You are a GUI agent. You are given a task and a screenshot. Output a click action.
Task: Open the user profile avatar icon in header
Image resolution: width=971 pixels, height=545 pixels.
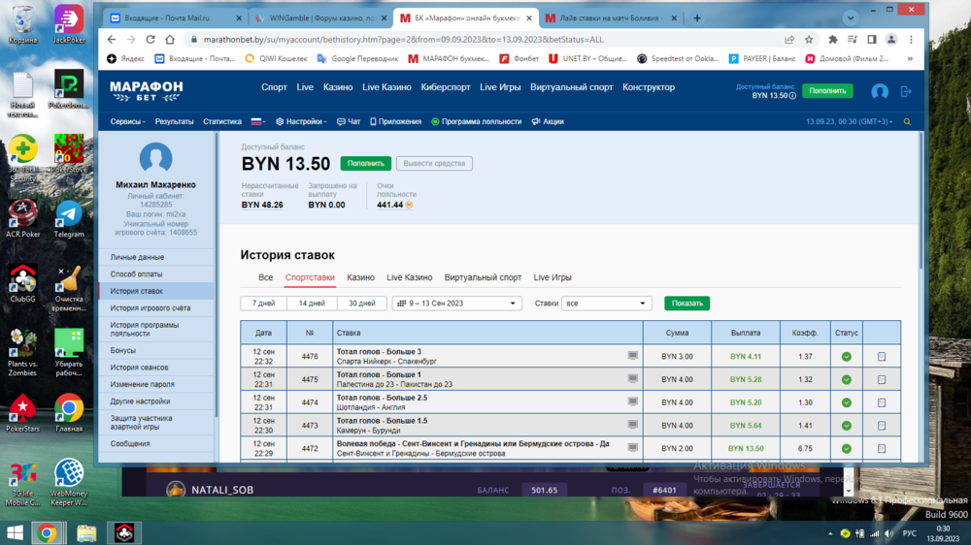(x=880, y=91)
